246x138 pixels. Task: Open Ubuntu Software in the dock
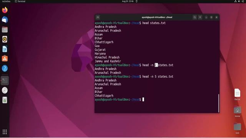pyautogui.click(x=5, y=59)
